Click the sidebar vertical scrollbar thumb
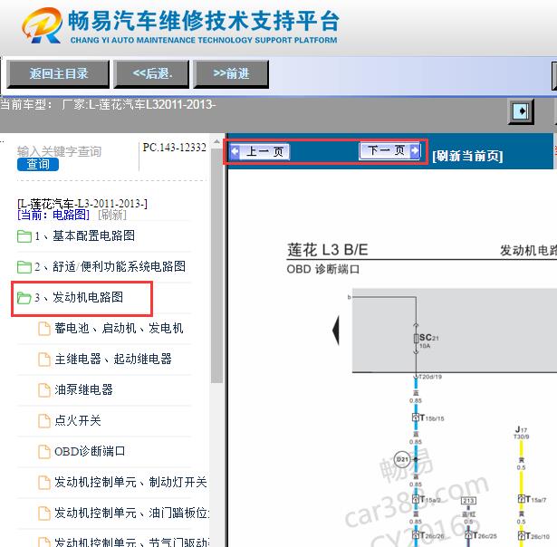The height and width of the screenshot is (547, 557). coord(216,265)
